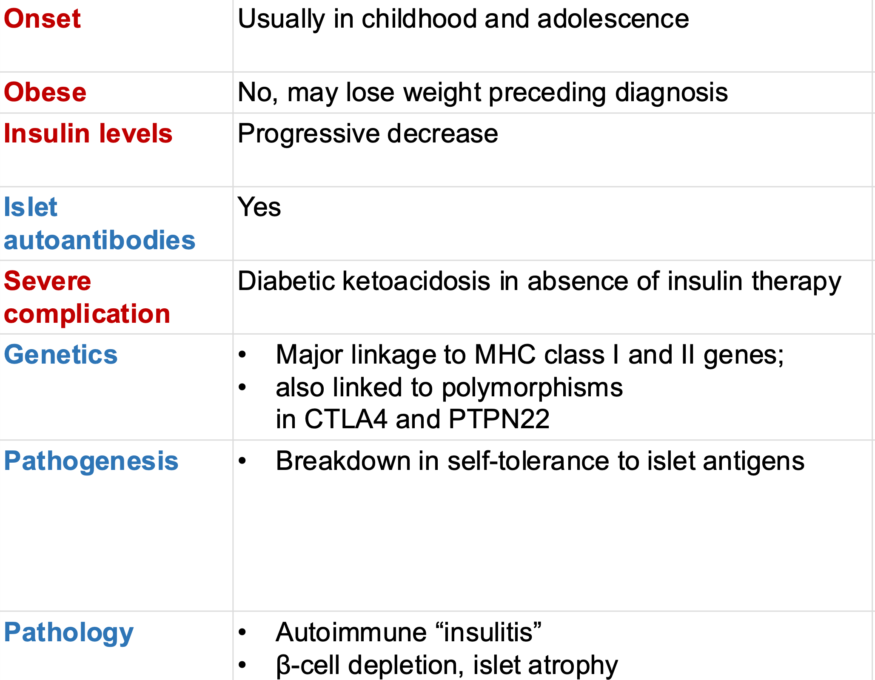Click "Usually in childhood and adolescence" text
Viewport: 875px width, 680px height.
(x=463, y=19)
